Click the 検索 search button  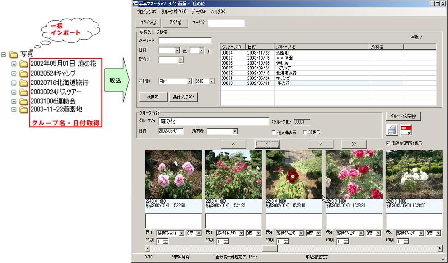(x=153, y=97)
